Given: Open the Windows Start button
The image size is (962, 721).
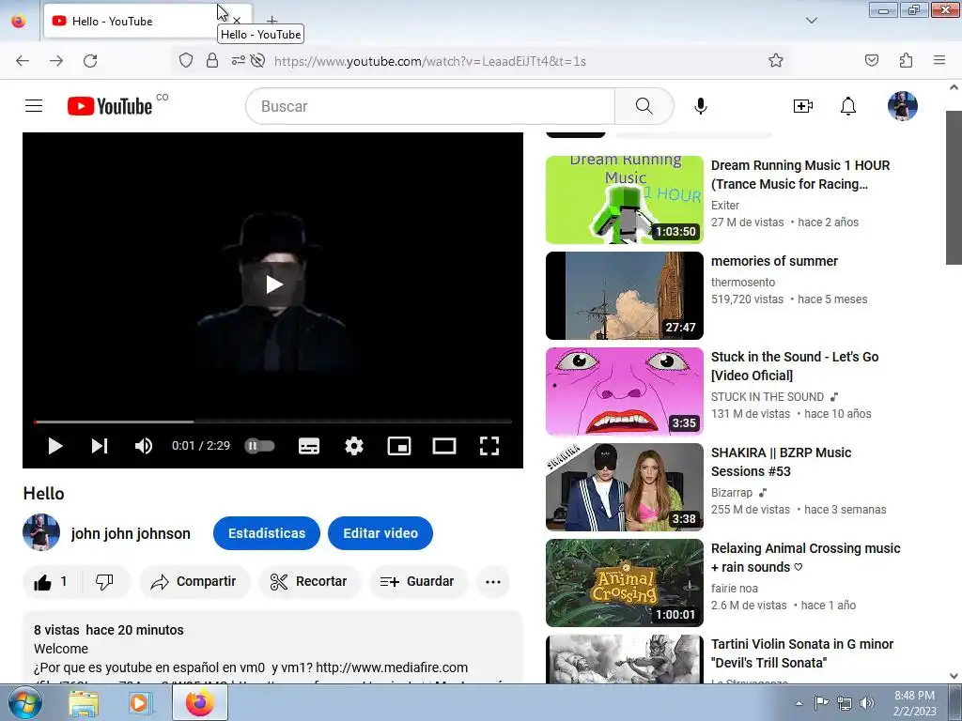Looking at the screenshot, I should [x=24, y=702].
